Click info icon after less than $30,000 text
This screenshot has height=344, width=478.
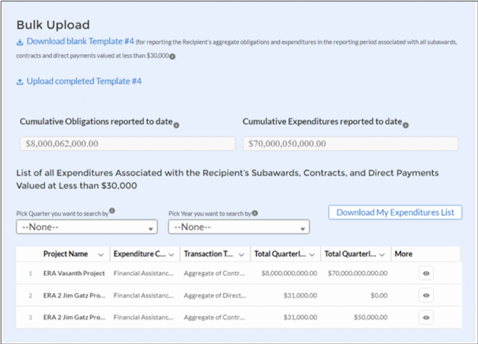click(172, 56)
